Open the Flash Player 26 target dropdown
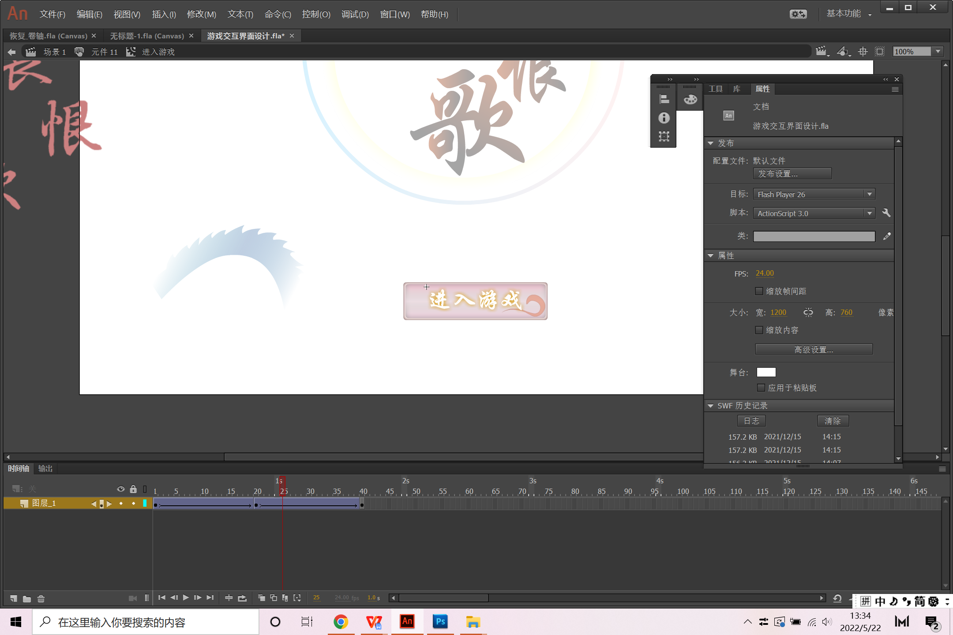Screen dimensions: 953x635 coord(814,194)
